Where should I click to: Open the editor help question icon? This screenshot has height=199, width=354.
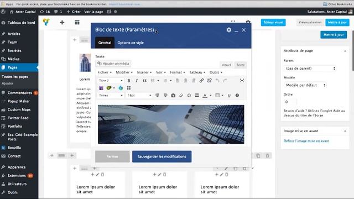pyautogui.click(x=237, y=96)
